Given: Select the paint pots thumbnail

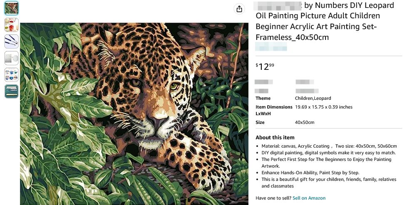Looking at the screenshot, I should 11,25.
